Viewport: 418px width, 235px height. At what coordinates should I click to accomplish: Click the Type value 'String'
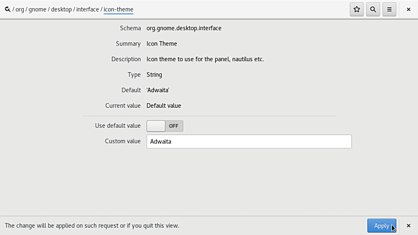pos(154,74)
